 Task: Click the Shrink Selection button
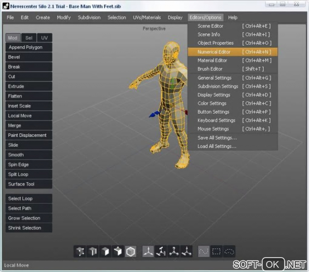29,228
